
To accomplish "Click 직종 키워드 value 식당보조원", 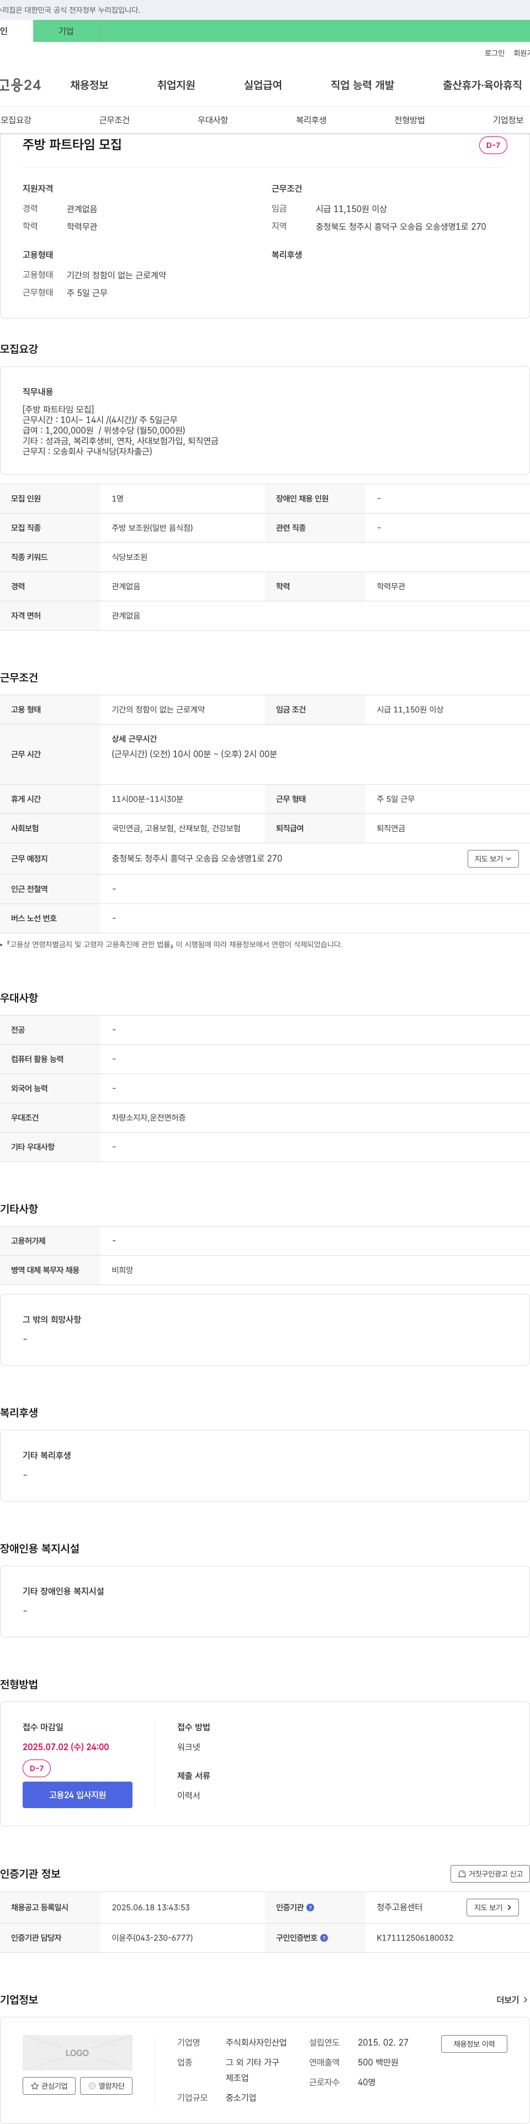I will [129, 557].
